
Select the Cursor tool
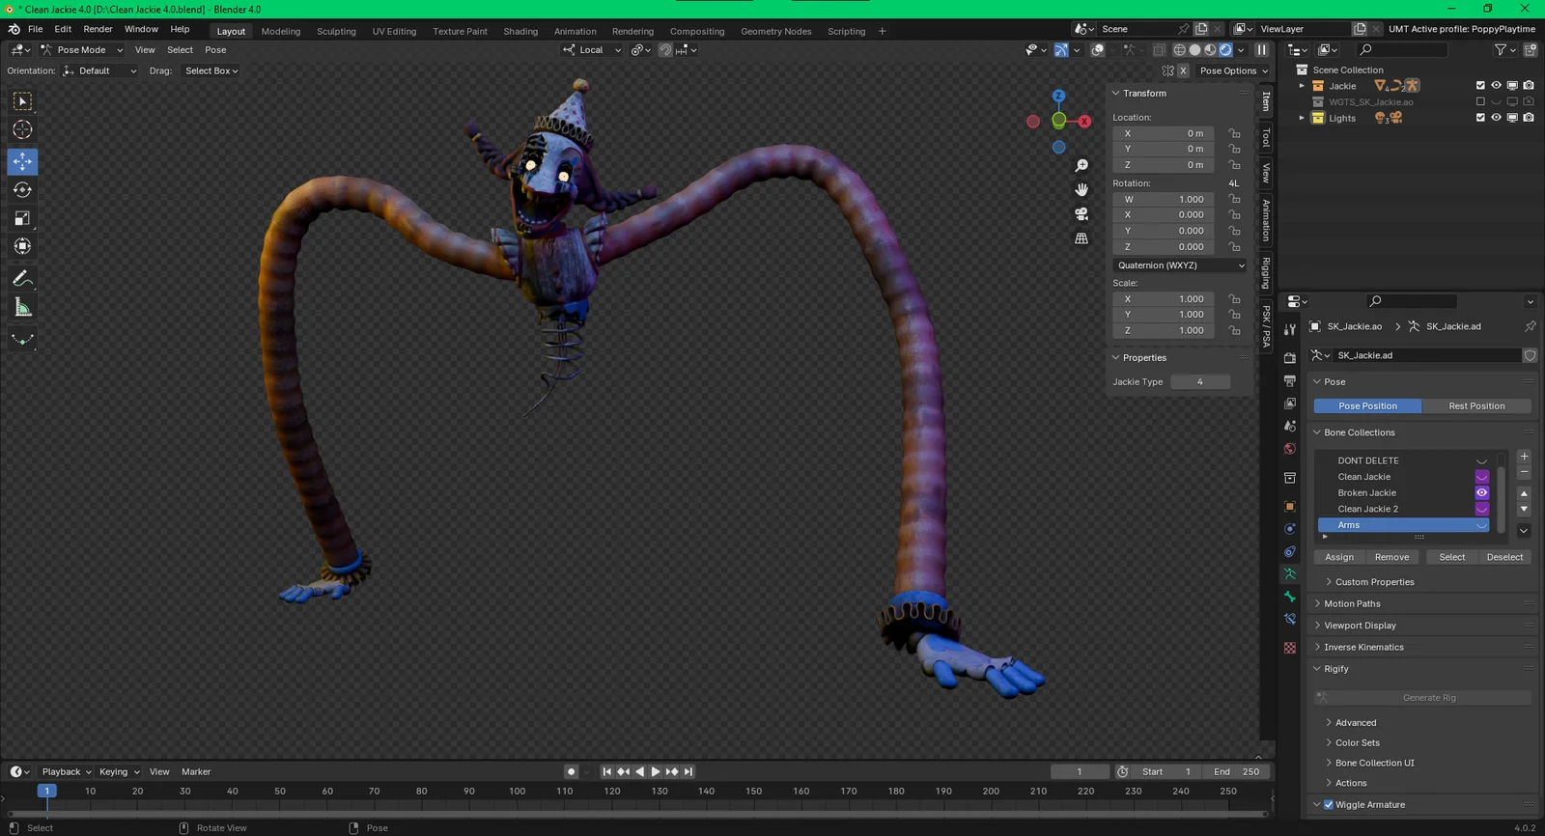pyautogui.click(x=22, y=129)
